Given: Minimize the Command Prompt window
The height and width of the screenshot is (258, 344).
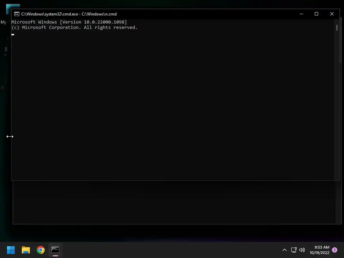Looking at the screenshot, I should point(301,14).
